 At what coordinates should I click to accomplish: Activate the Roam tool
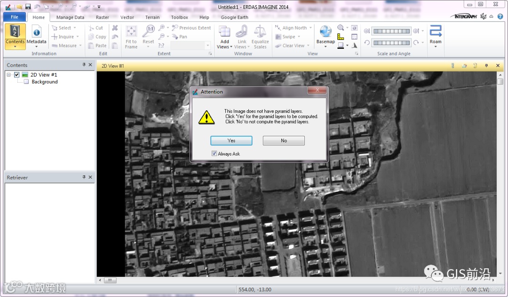tap(436, 36)
